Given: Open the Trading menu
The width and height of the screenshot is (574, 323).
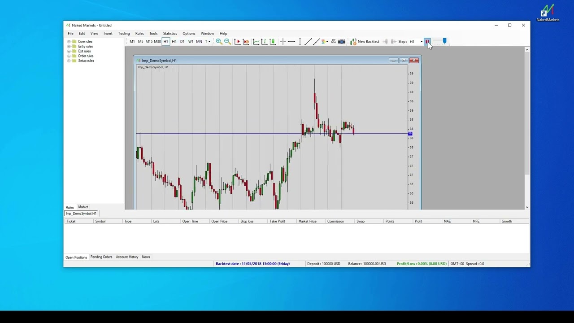Looking at the screenshot, I should tap(124, 33).
